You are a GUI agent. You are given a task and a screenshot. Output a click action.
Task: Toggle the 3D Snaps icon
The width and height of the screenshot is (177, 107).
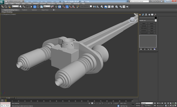coord(64,7)
